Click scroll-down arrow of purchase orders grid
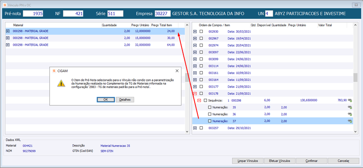Screen dimensions: 363x168 coord(355,131)
